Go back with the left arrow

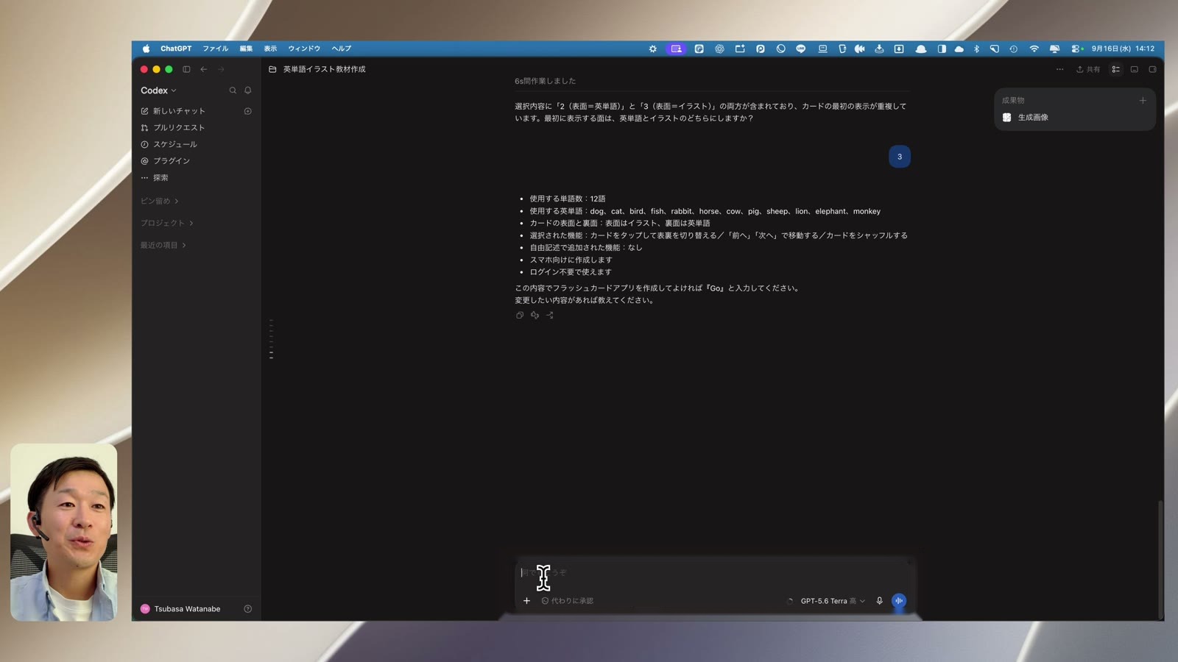(204, 69)
